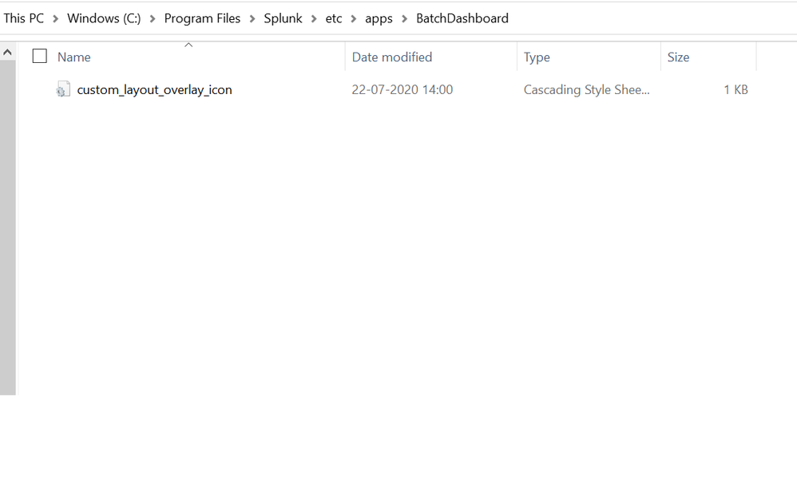The image size is (797, 492).
Task: Jump to Program Files folder in breadcrumb
Action: (x=202, y=18)
